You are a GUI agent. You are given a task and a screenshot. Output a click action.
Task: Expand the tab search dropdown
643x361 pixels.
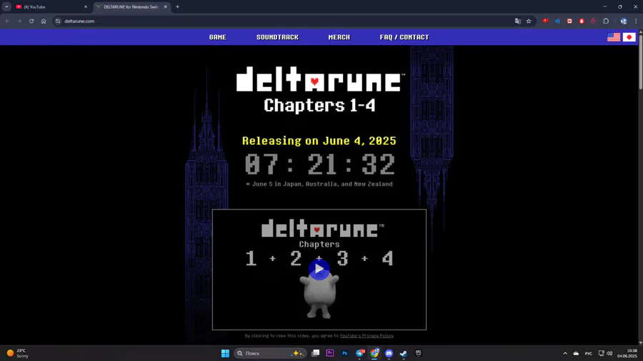point(6,7)
